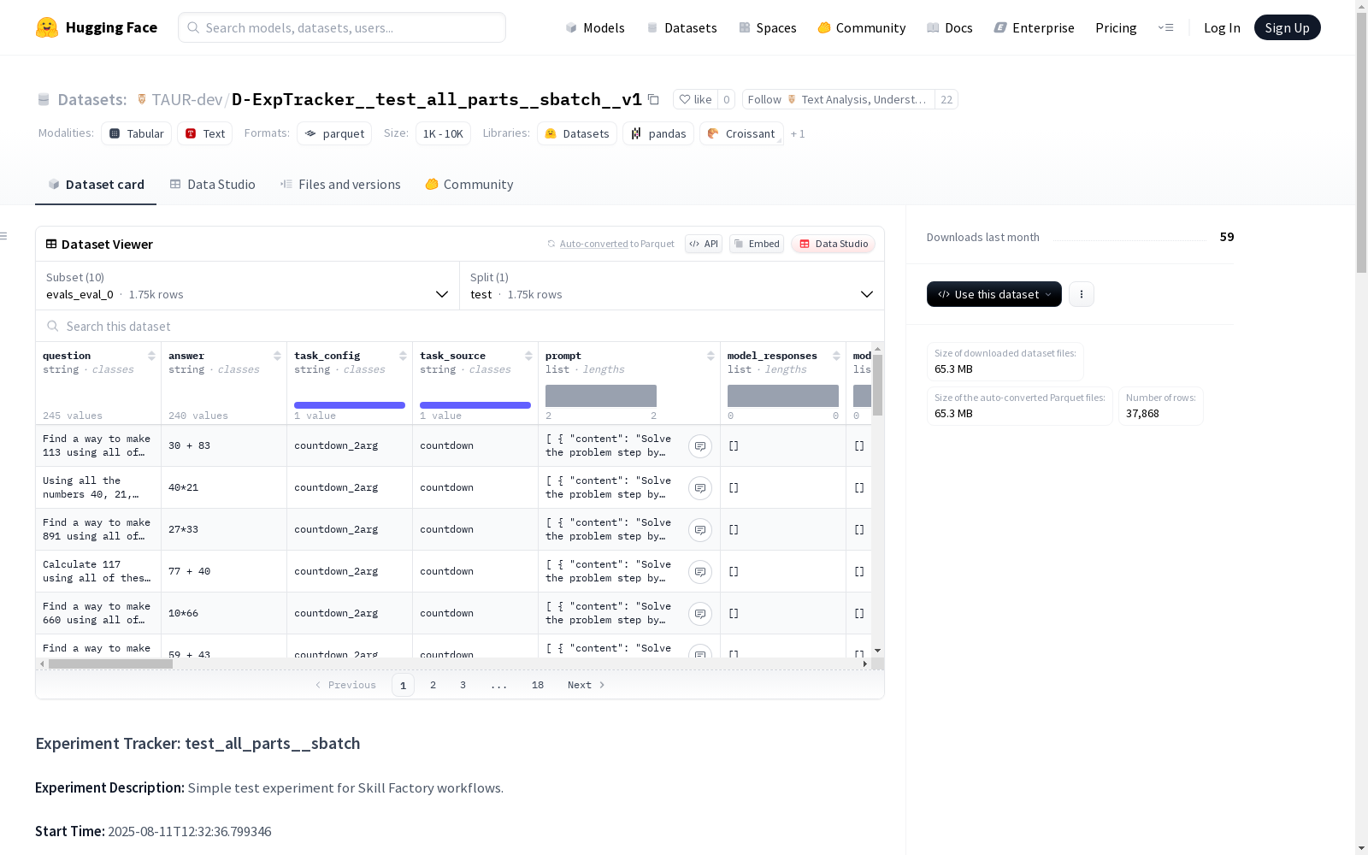Open the Use this dataset dropdown
This screenshot has height=855, width=1368.
pyautogui.click(x=994, y=294)
